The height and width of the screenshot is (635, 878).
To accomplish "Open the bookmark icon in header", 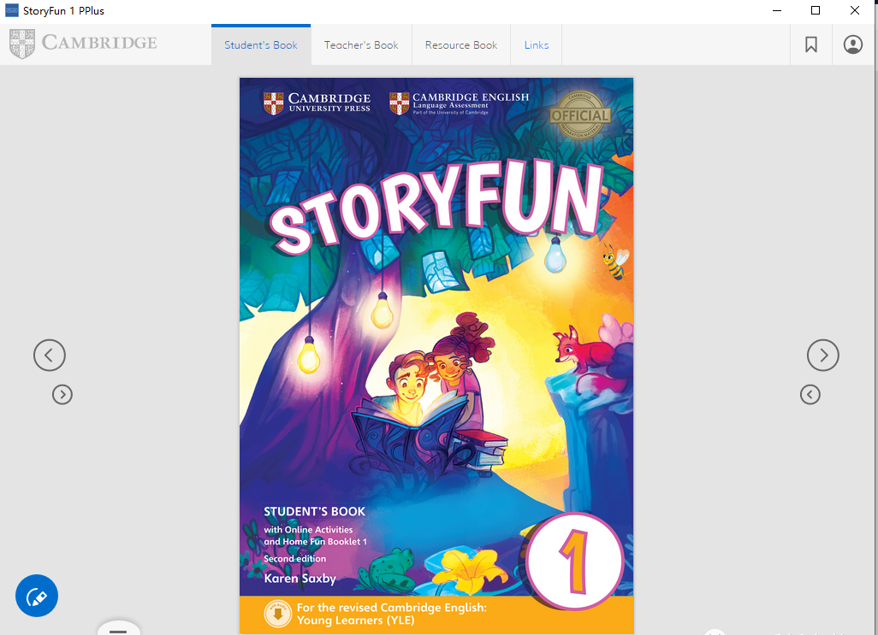I will [810, 44].
